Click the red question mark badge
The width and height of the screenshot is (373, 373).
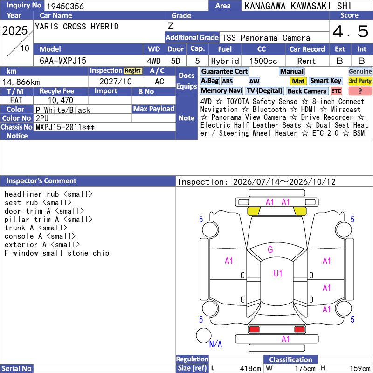(360, 91)
